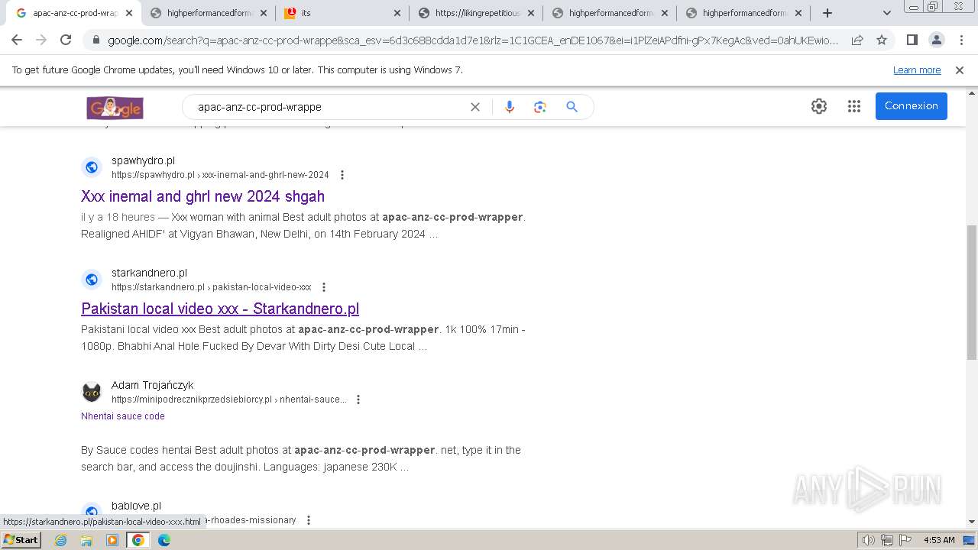Open File Explorer from taskbar
The image size is (978, 550).
coord(86,540)
